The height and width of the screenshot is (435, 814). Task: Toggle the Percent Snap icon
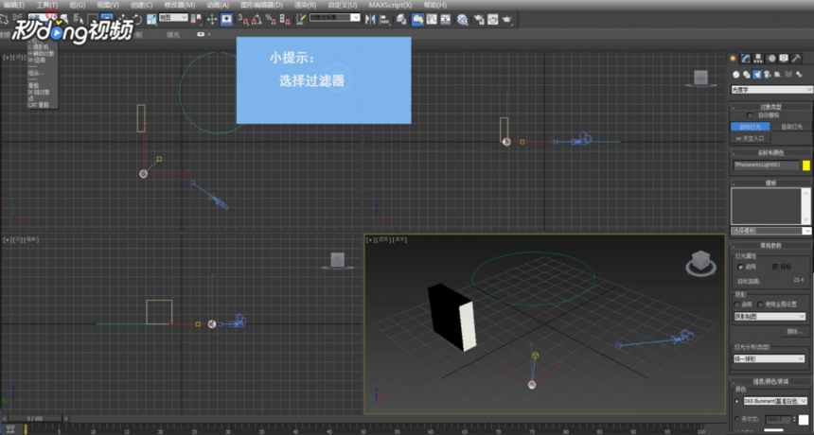271,19
